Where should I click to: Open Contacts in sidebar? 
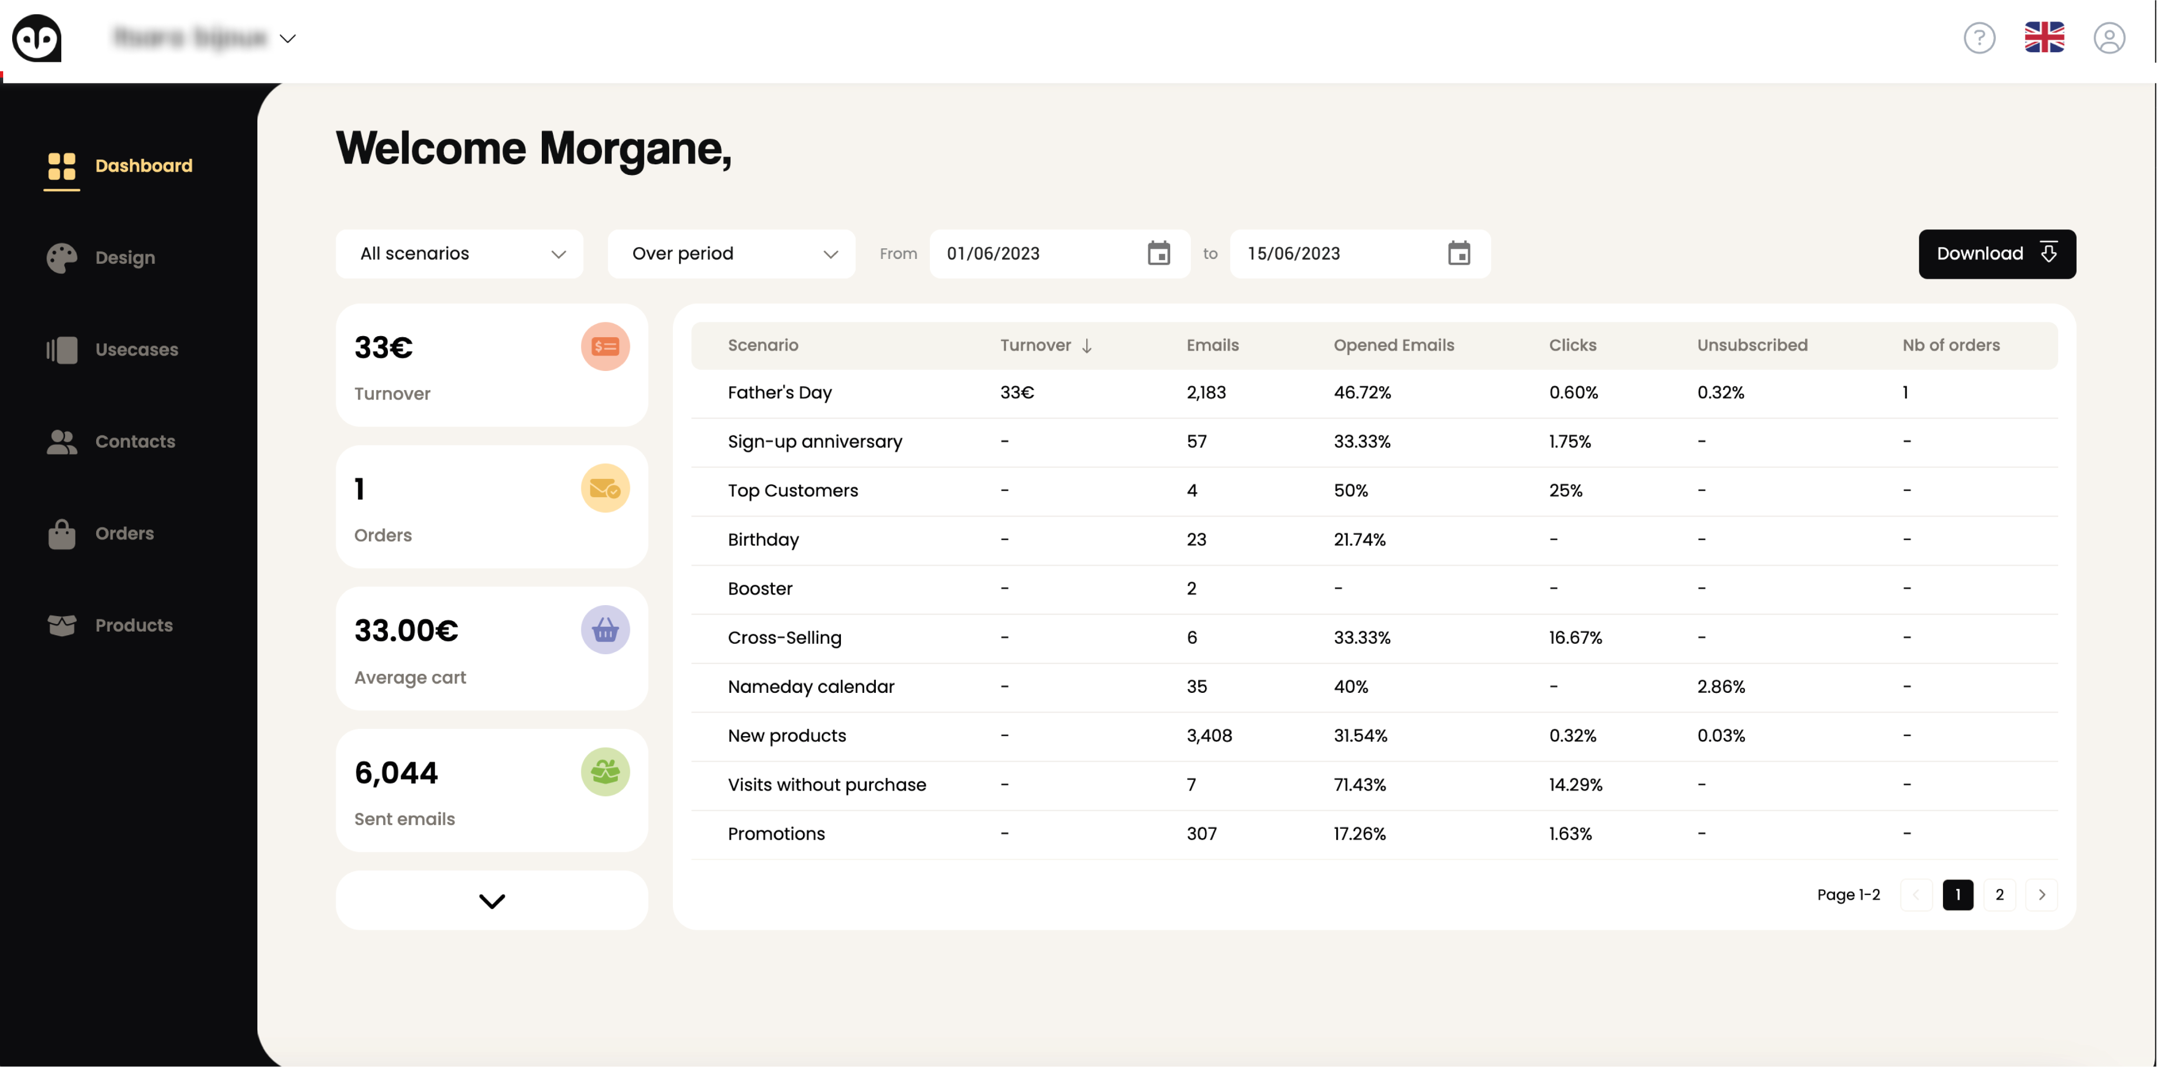coord(134,441)
